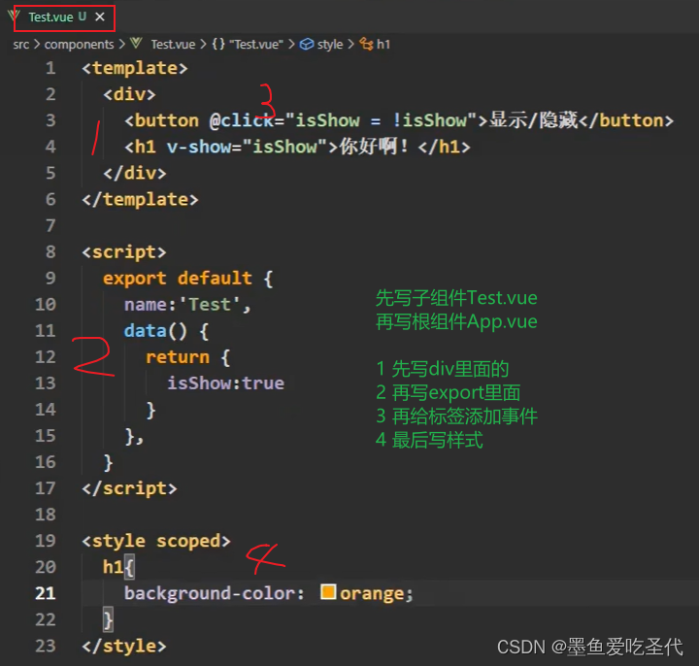Open the {} "Test.vue" breadcrumb symbol
699x666 pixels.
pyautogui.click(x=248, y=44)
